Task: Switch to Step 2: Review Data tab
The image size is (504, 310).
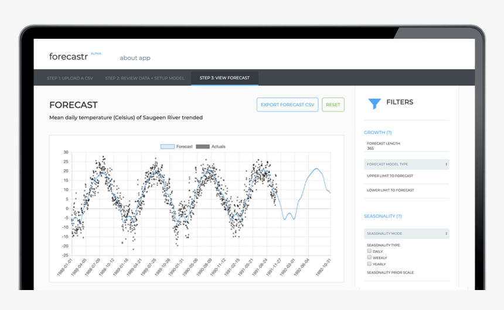Action: pos(144,78)
